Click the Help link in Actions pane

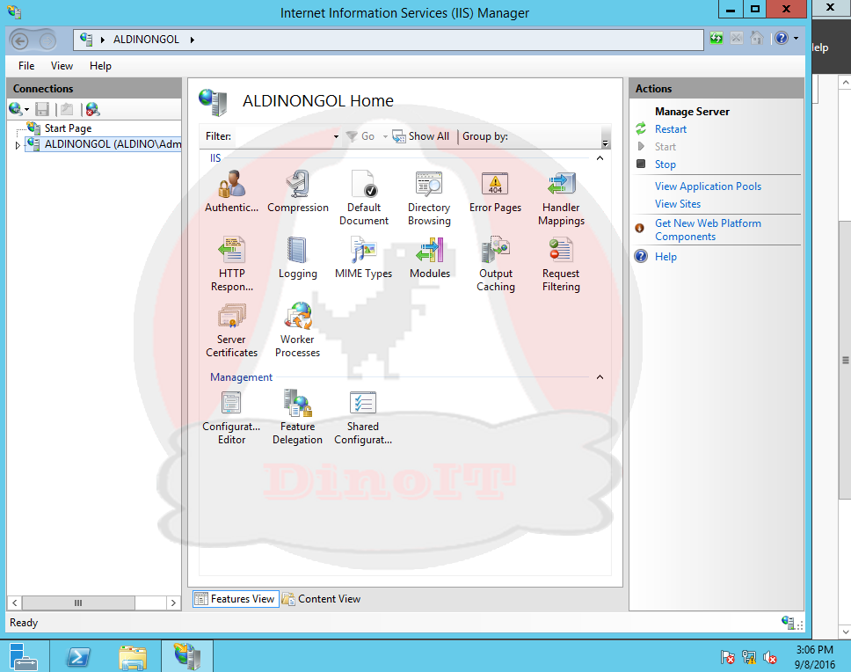(666, 257)
